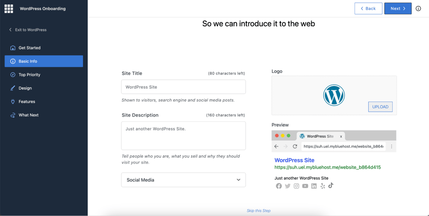Click the Twitter icon in preview
Screen dimensions: 429x216
(287, 186)
